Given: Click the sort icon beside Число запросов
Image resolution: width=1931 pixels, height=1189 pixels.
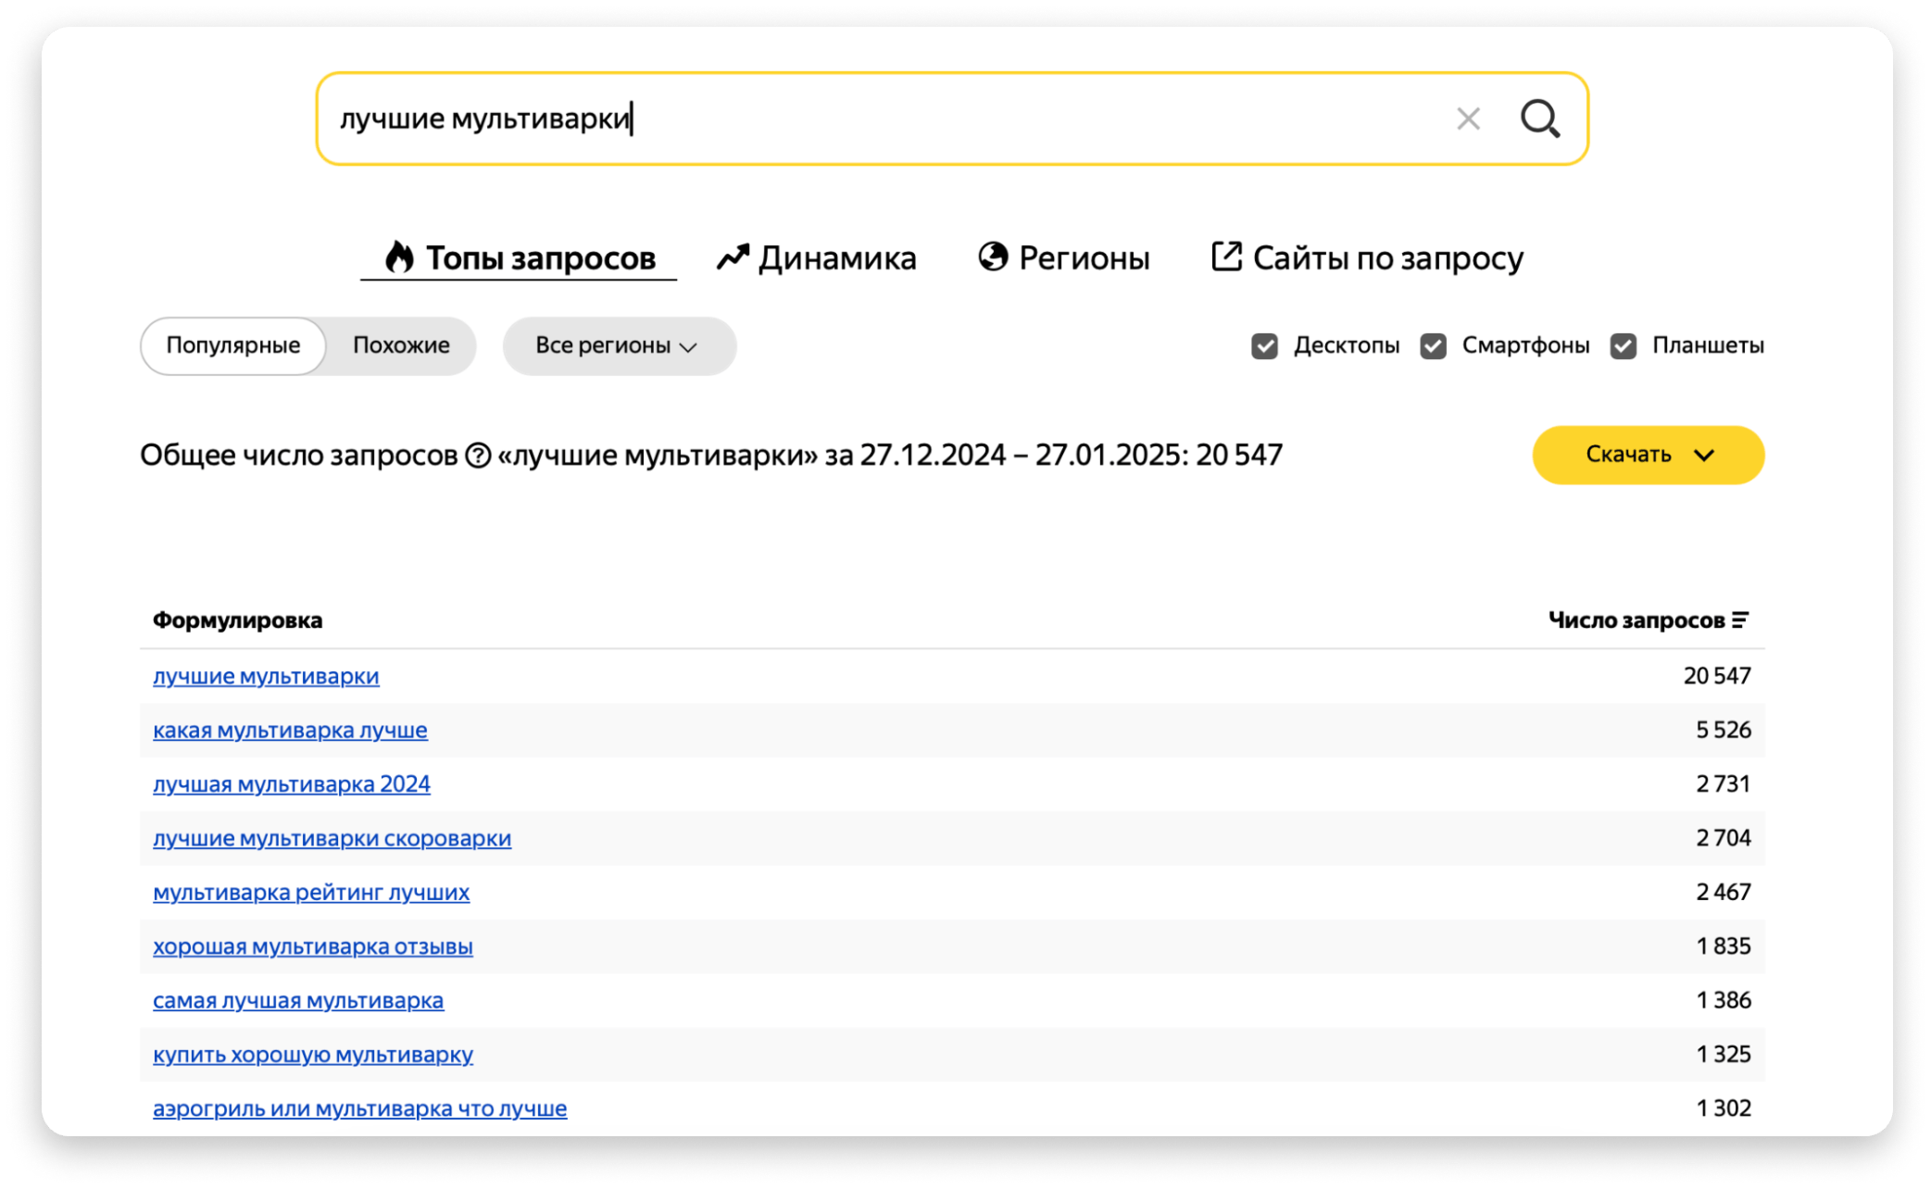Looking at the screenshot, I should (x=1740, y=620).
